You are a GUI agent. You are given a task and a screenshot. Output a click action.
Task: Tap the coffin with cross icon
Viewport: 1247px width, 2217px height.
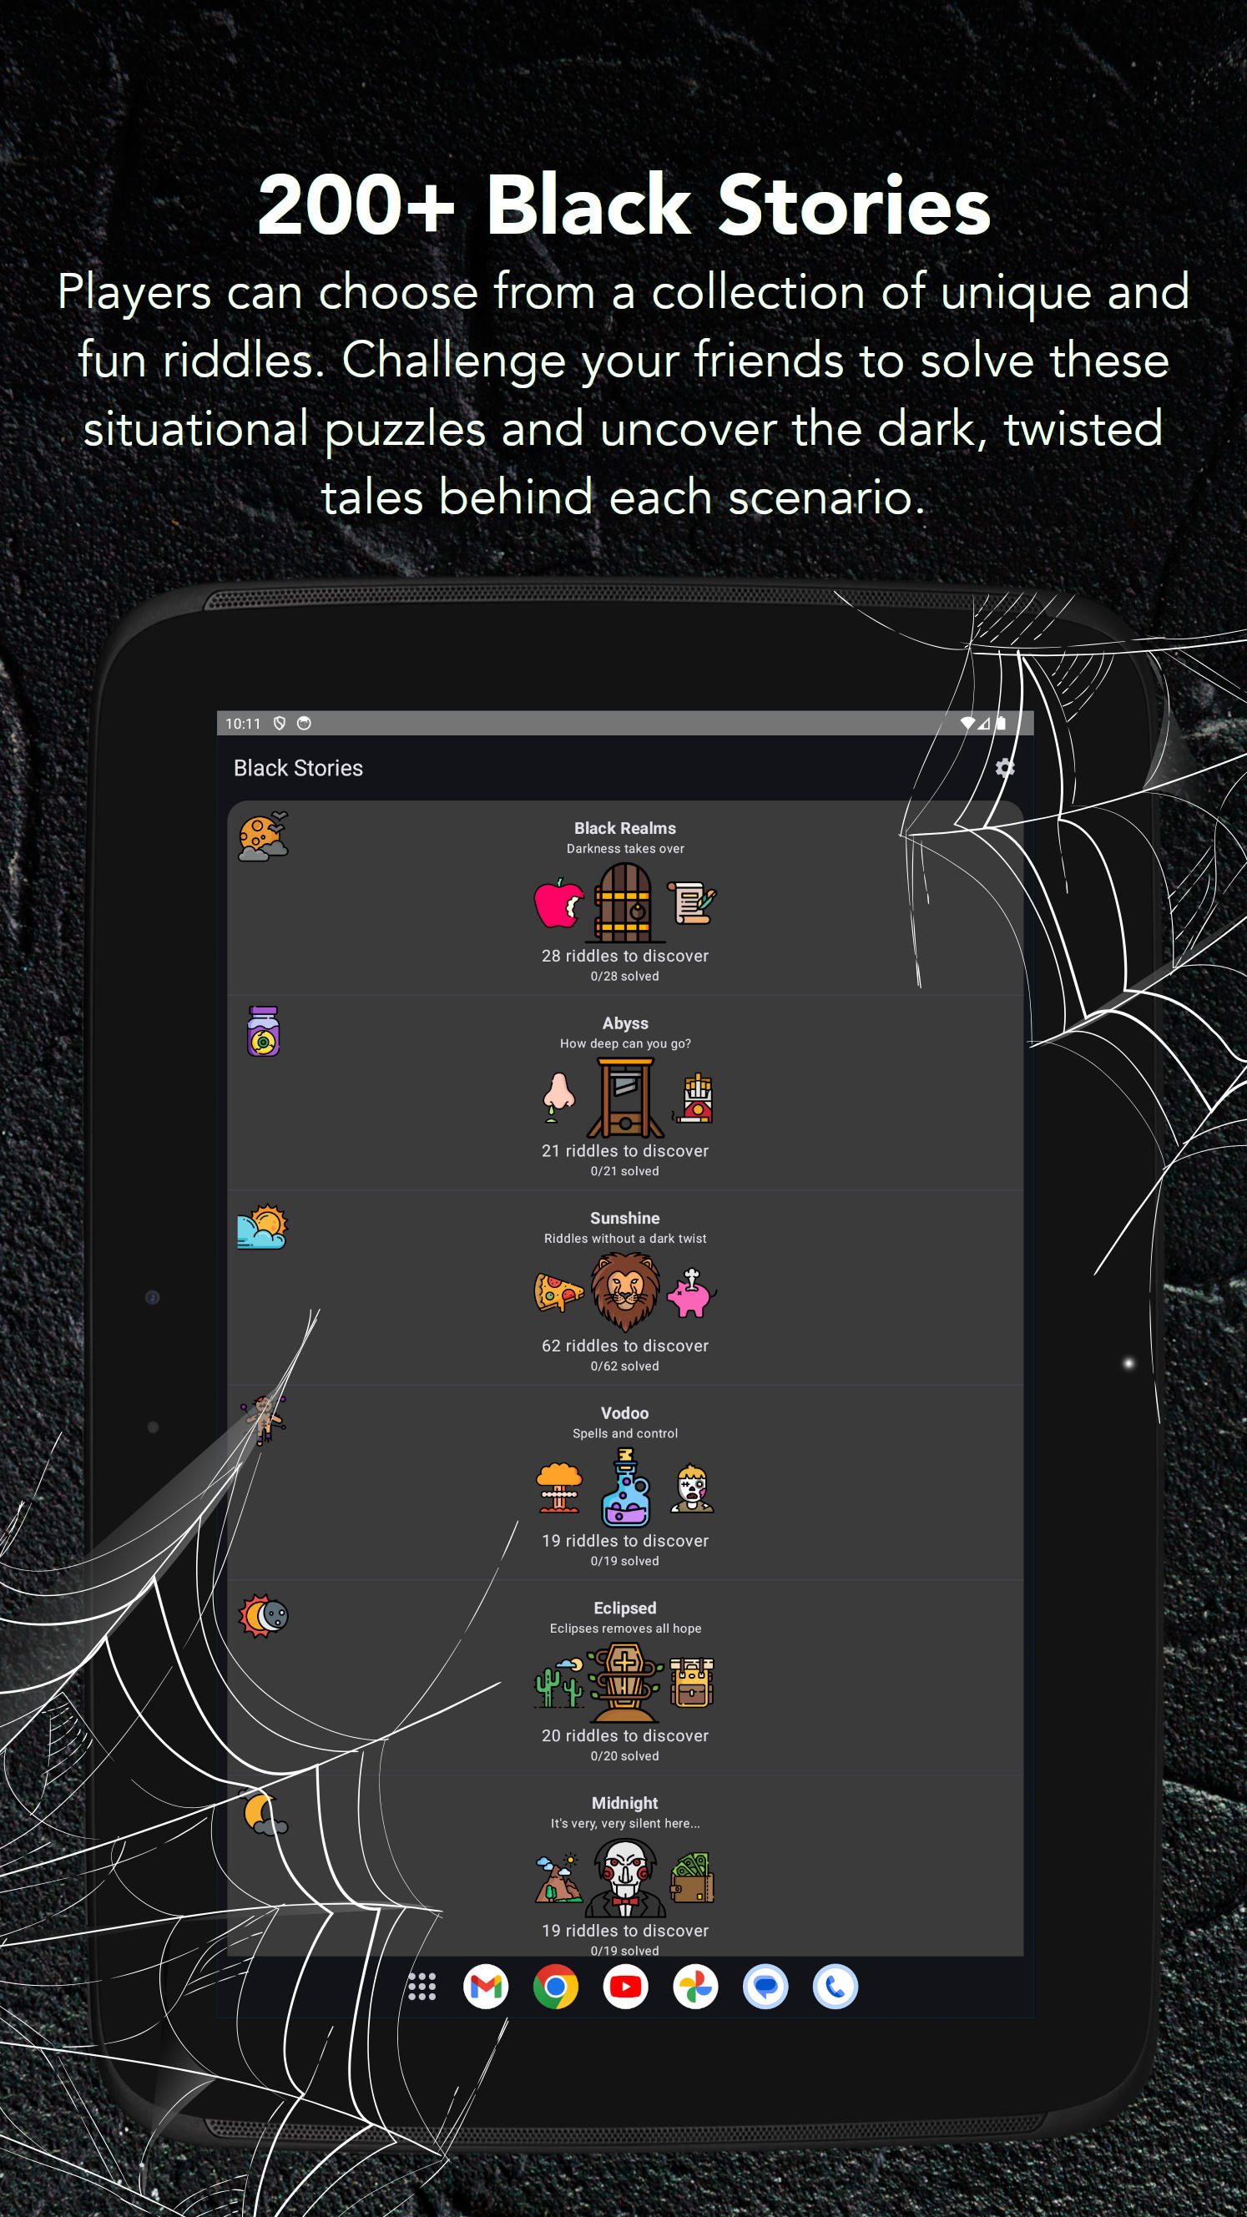(625, 1683)
